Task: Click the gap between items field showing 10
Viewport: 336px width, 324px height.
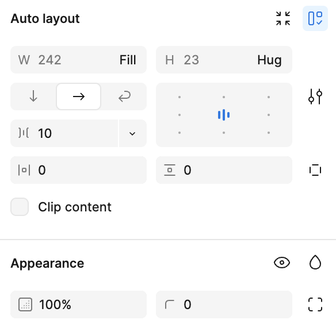Action: click(x=64, y=133)
